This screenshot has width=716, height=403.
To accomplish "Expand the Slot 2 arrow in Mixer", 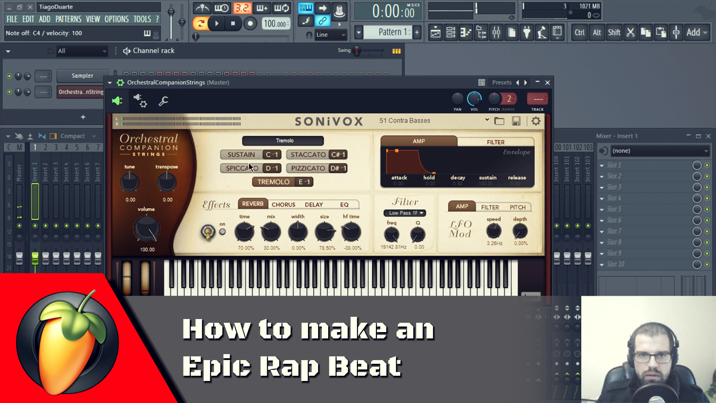I will (602, 176).
